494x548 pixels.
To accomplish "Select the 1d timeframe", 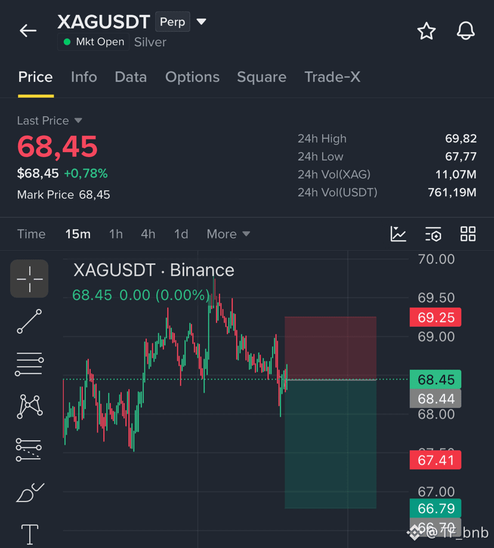I will (181, 234).
